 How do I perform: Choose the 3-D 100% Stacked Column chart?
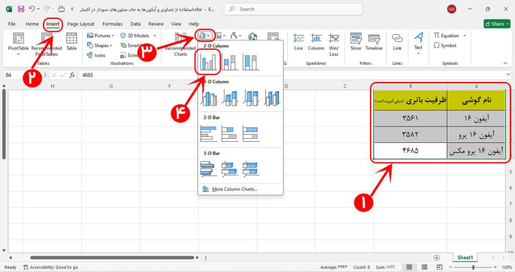pos(251,98)
